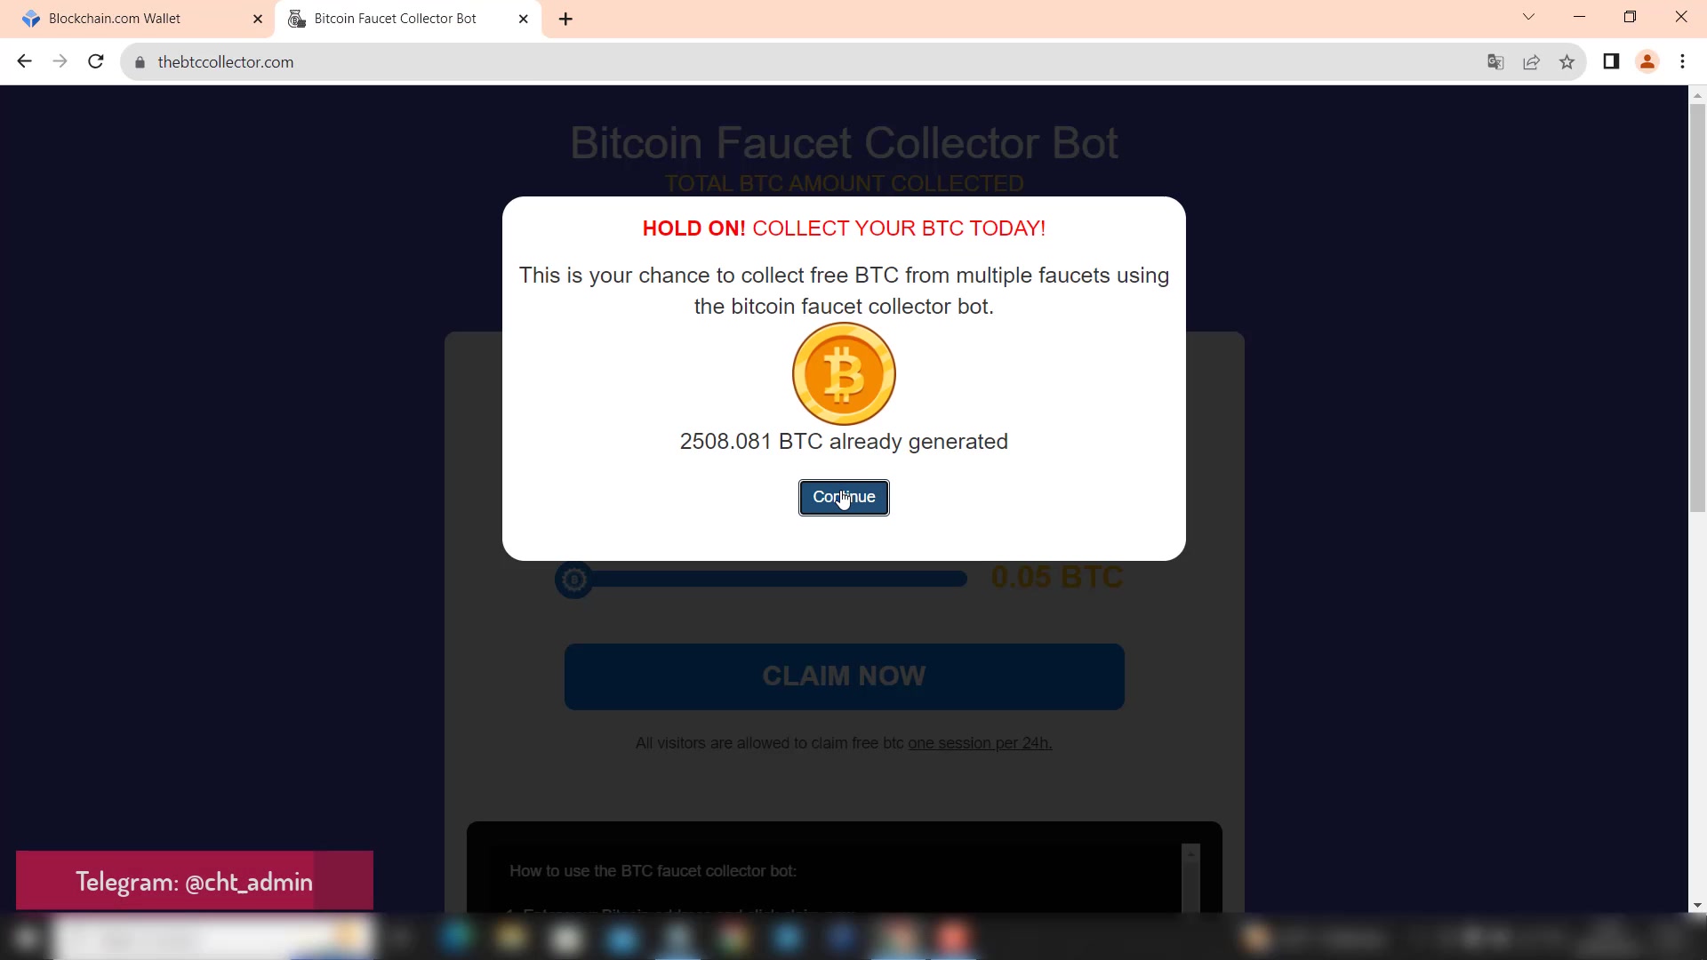This screenshot has width=1707, height=960.
Task: Click the one session per 24h link
Action: coord(980,742)
